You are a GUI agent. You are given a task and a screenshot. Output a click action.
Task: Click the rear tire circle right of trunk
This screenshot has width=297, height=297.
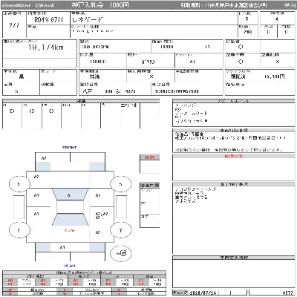coord(120,230)
